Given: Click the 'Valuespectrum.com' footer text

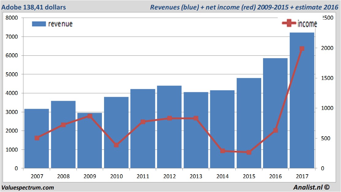Looking at the screenshot, I should point(28,187).
